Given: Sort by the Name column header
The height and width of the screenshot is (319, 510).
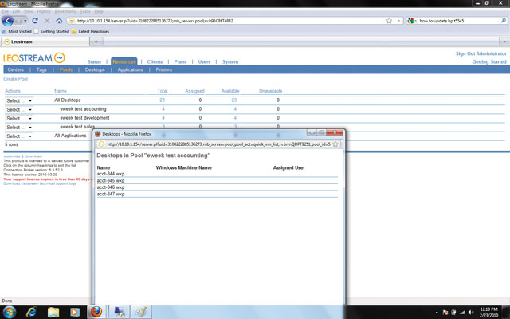Looking at the screenshot, I should (61, 91).
